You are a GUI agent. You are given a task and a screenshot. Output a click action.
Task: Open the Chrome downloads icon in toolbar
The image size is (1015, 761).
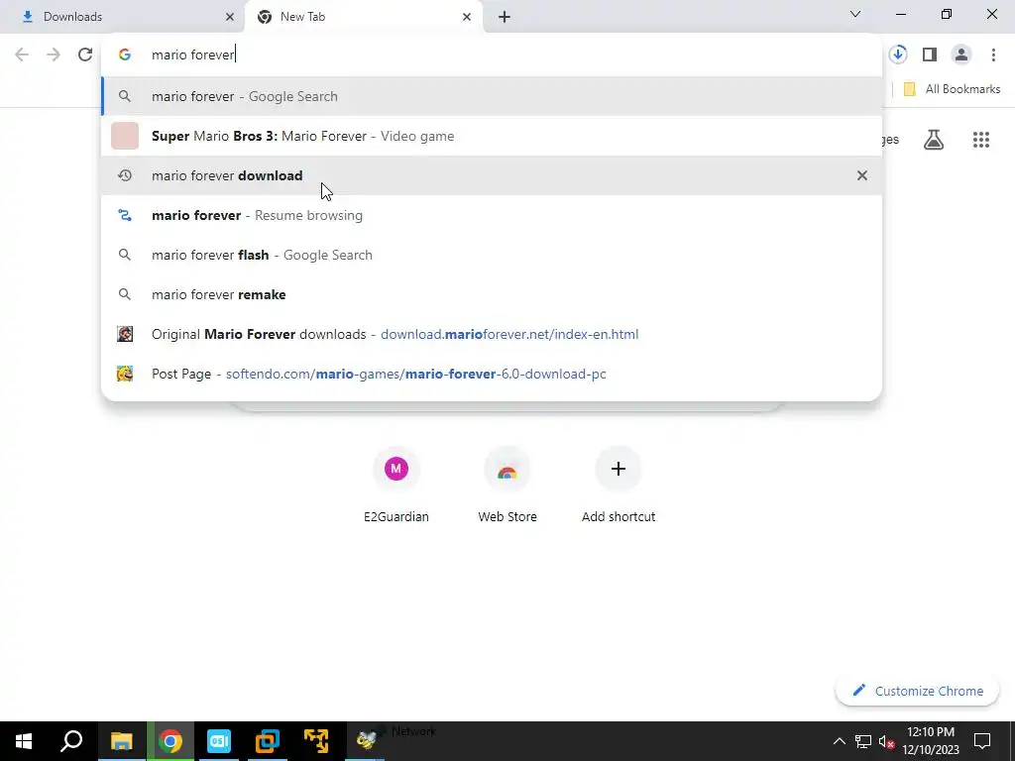[898, 54]
